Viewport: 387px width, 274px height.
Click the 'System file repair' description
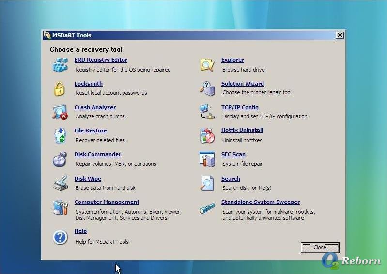[242, 164]
